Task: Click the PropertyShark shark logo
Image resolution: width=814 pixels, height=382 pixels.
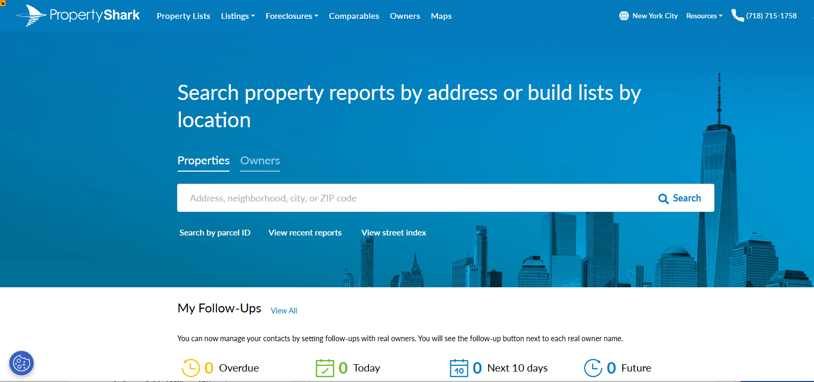Action: point(31,16)
